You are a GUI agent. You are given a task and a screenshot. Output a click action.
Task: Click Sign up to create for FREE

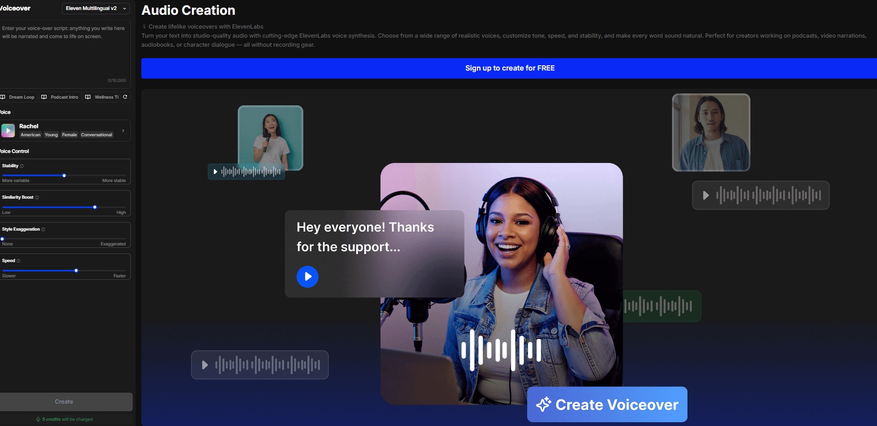click(509, 68)
